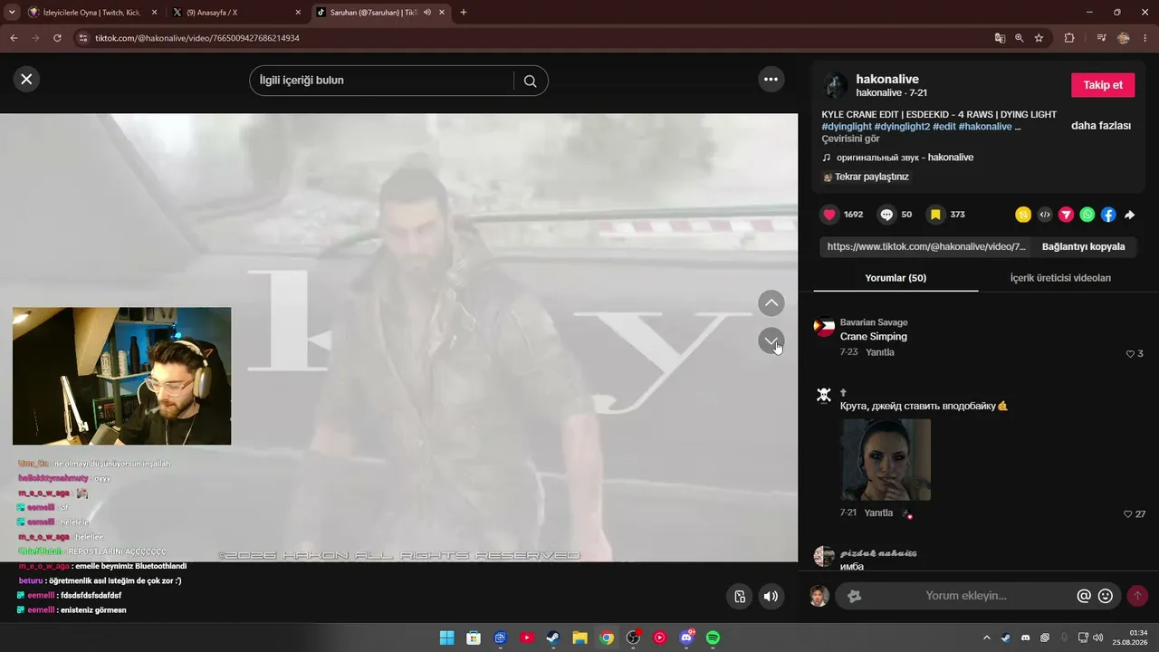
Task: Open OBS Studio from the taskbar
Action: coord(633,638)
